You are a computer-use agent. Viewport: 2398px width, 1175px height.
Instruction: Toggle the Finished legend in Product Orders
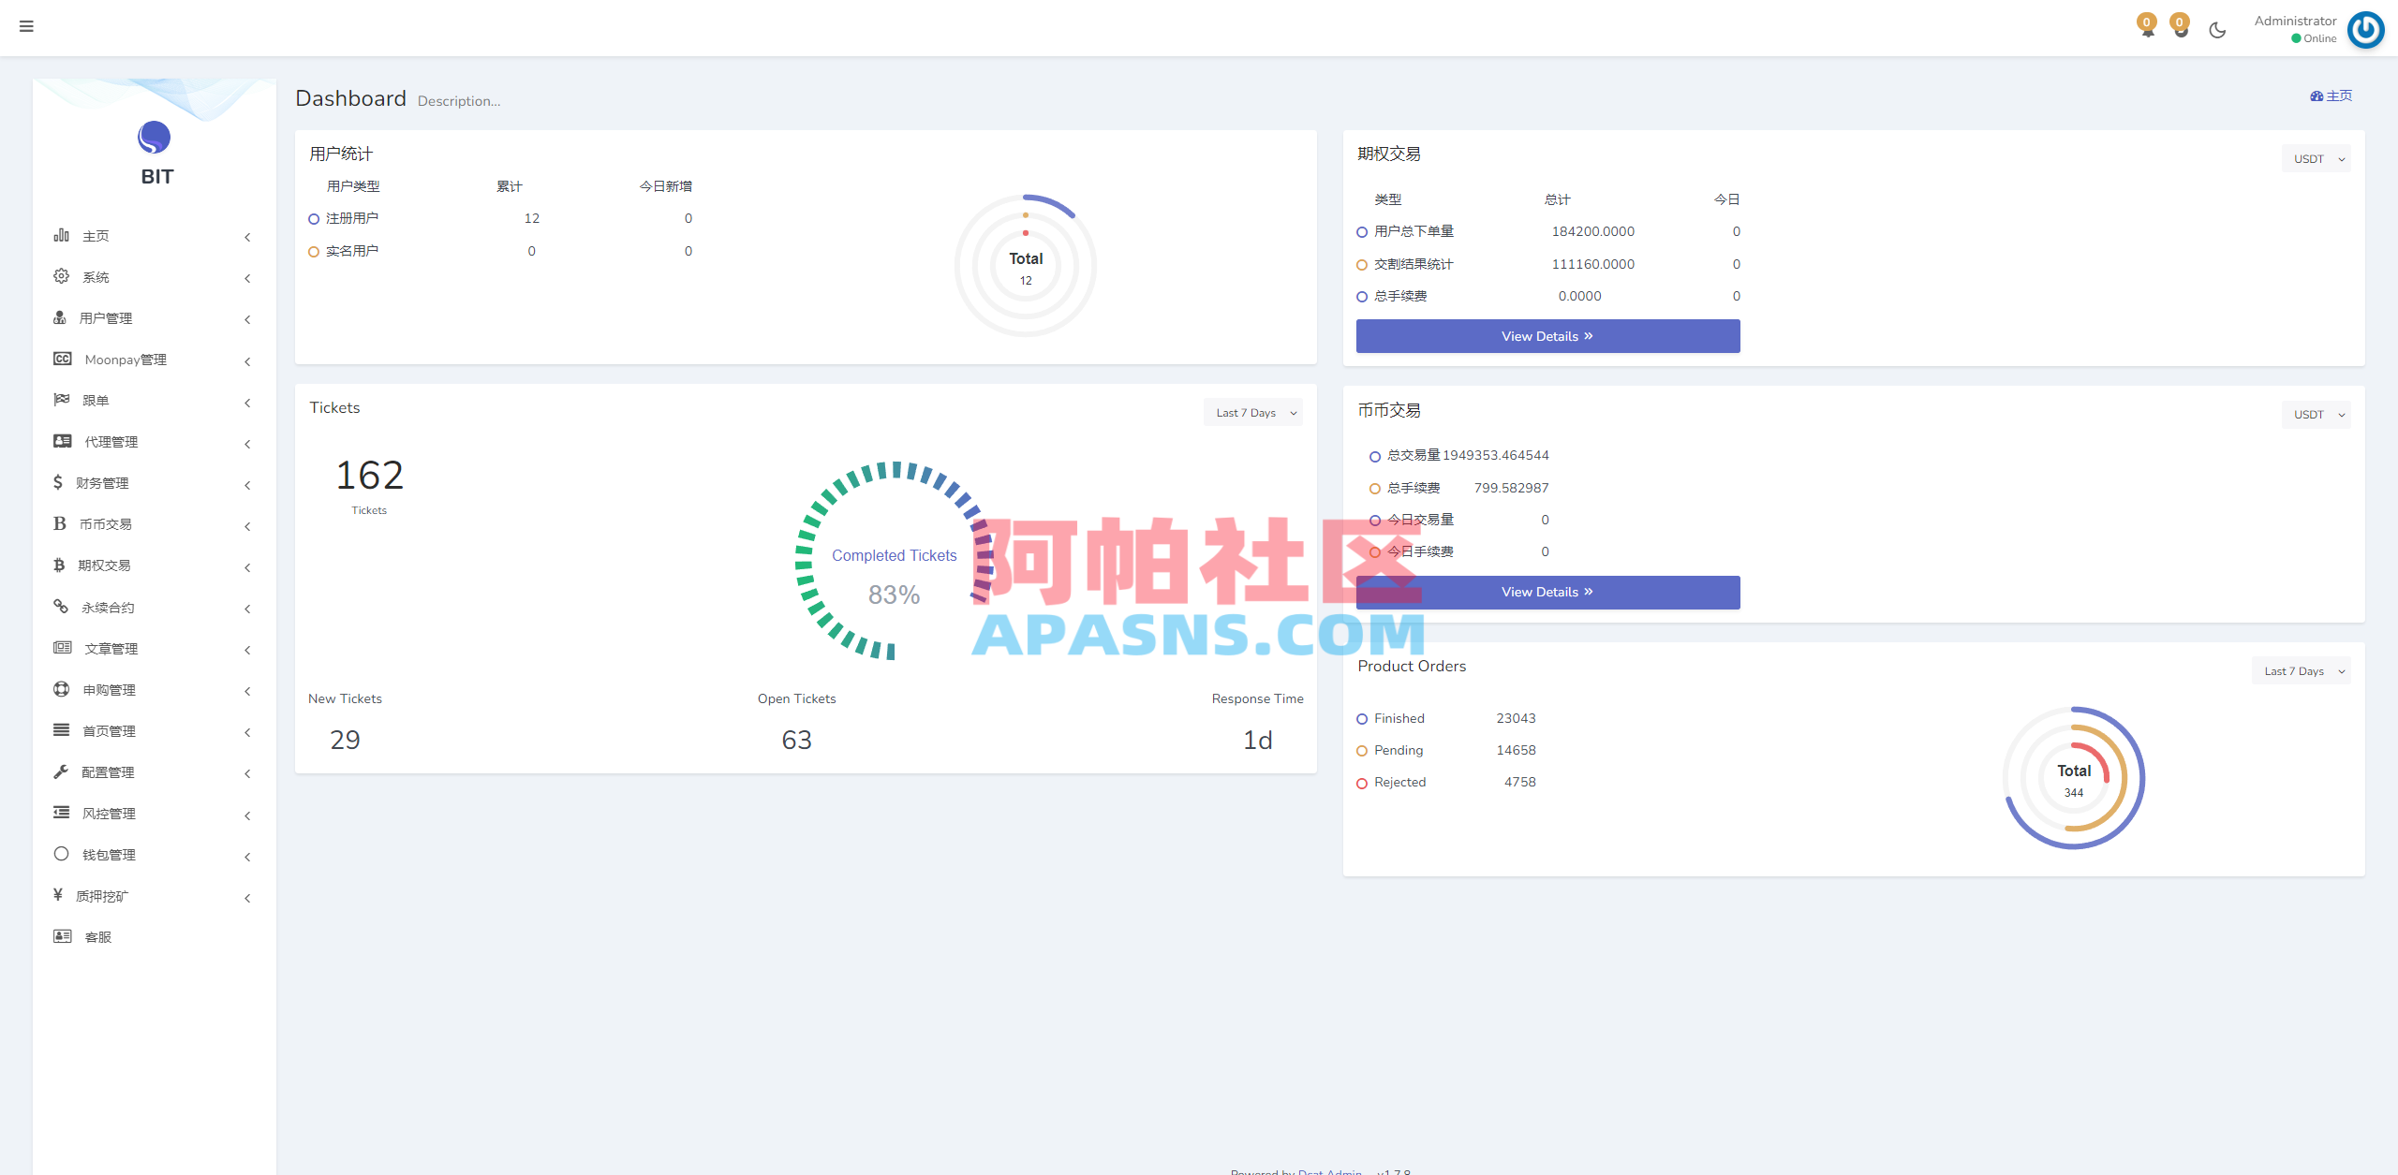[x=1362, y=718]
